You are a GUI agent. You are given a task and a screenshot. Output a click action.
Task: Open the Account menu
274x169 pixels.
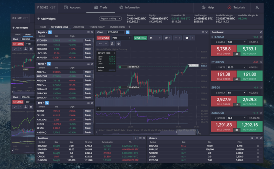72,7
